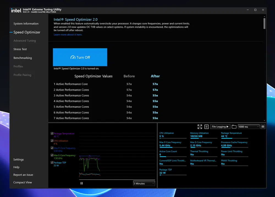Click the Package TDP 32 W monitor tile
Screen dimensions: 275x197
(173, 172)
